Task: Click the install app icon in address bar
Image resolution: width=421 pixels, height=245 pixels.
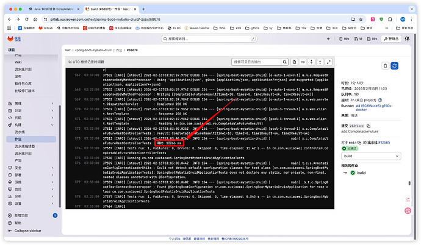Action: [x=353, y=20]
